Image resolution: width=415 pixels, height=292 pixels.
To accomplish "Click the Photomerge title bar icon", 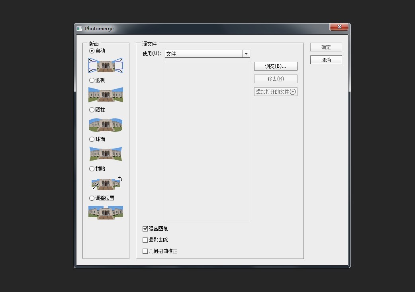I will pos(79,29).
